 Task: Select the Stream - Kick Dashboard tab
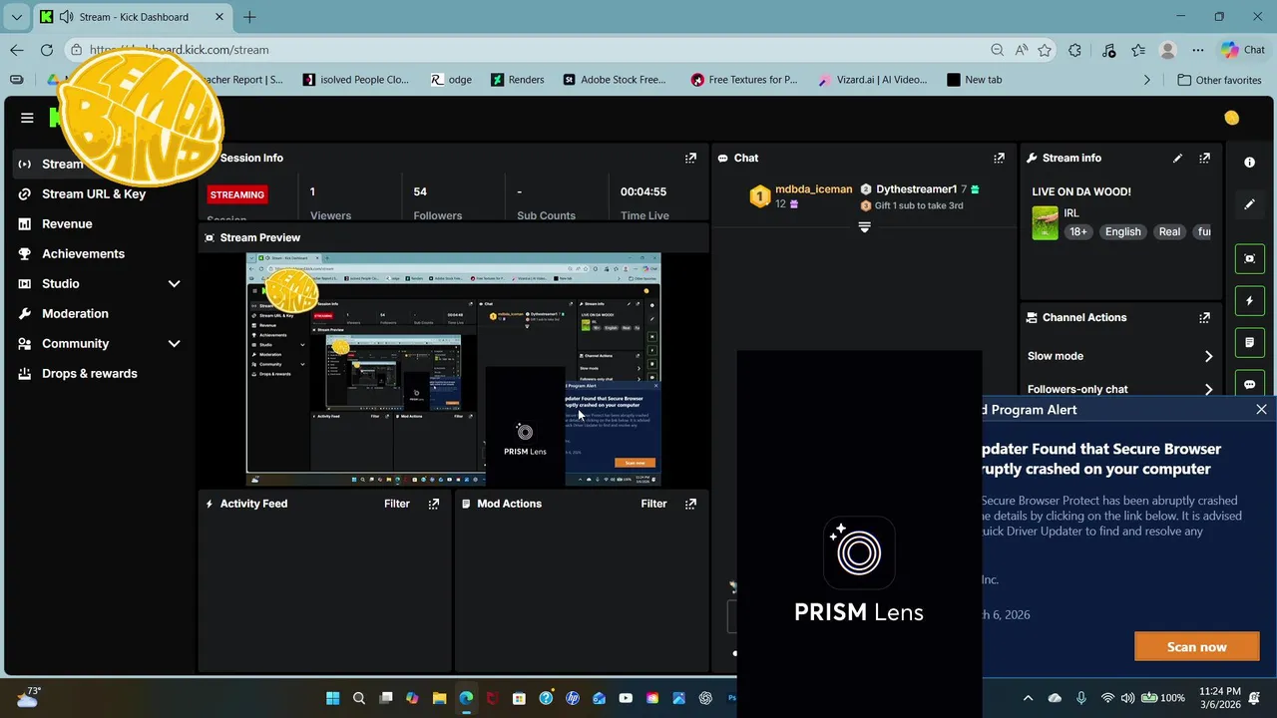pyautogui.click(x=133, y=17)
